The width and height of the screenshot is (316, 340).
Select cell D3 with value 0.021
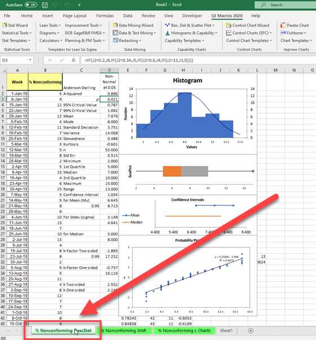coord(109,99)
